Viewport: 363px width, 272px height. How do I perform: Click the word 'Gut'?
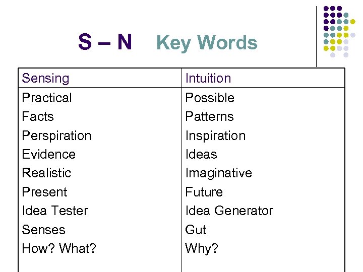click(196, 230)
